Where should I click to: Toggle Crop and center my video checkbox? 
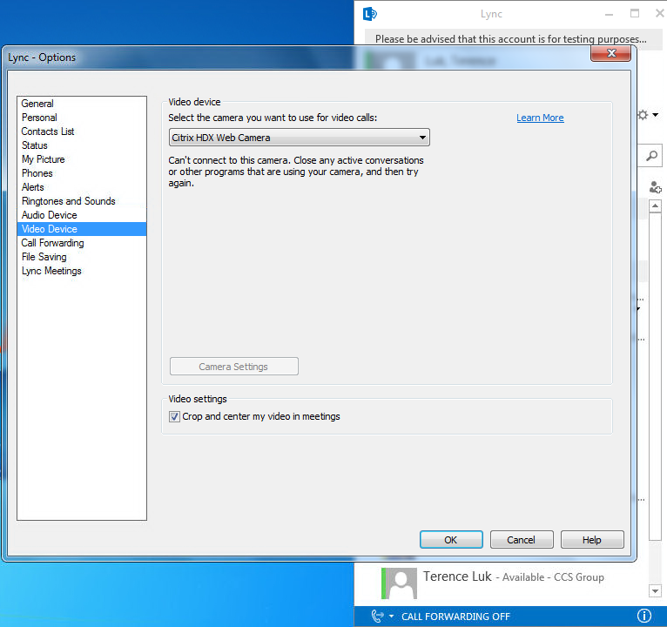174,416
